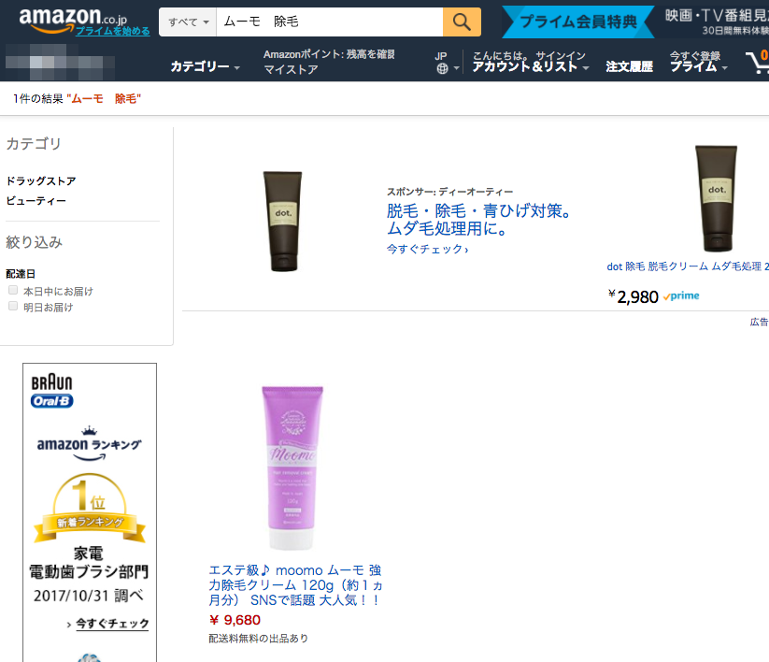Click the プライムを始める link
This screenshot has height=662, width=769.
[113, 31]
